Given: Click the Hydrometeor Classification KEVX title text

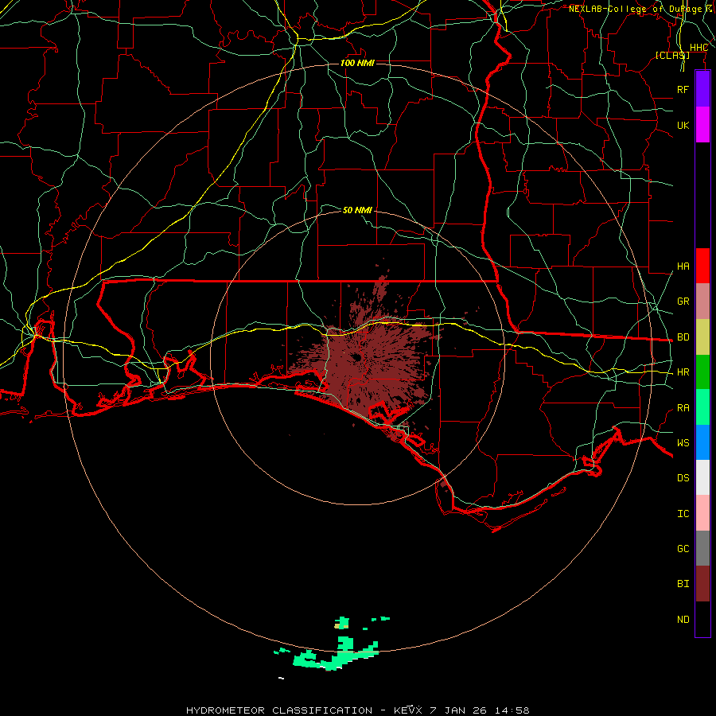Looking at the screenshot, I should click(357, 710).
